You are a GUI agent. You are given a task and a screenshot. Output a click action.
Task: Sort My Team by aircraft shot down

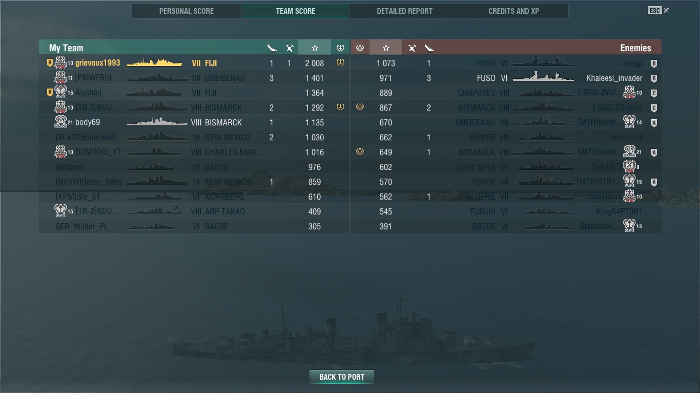coord(290,48)
